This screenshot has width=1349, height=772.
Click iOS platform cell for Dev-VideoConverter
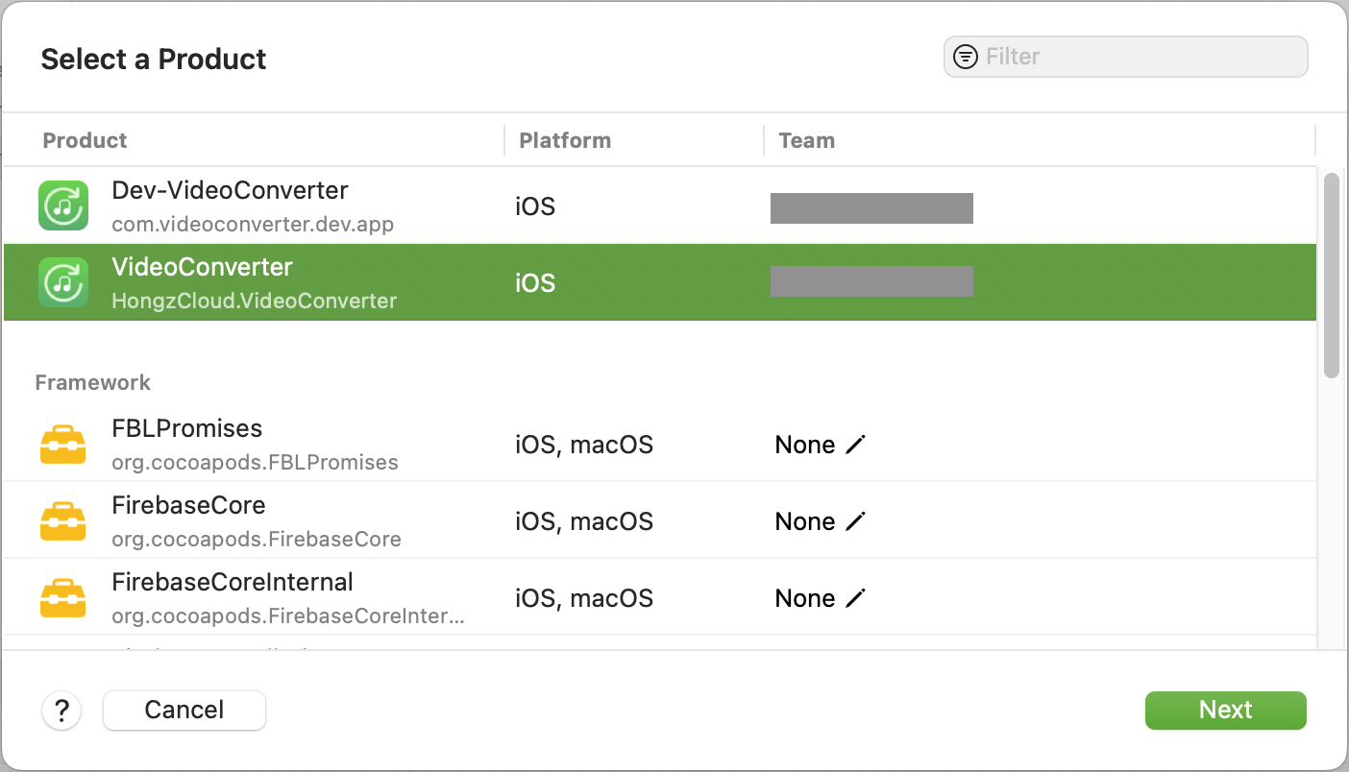tap(535, 206)
